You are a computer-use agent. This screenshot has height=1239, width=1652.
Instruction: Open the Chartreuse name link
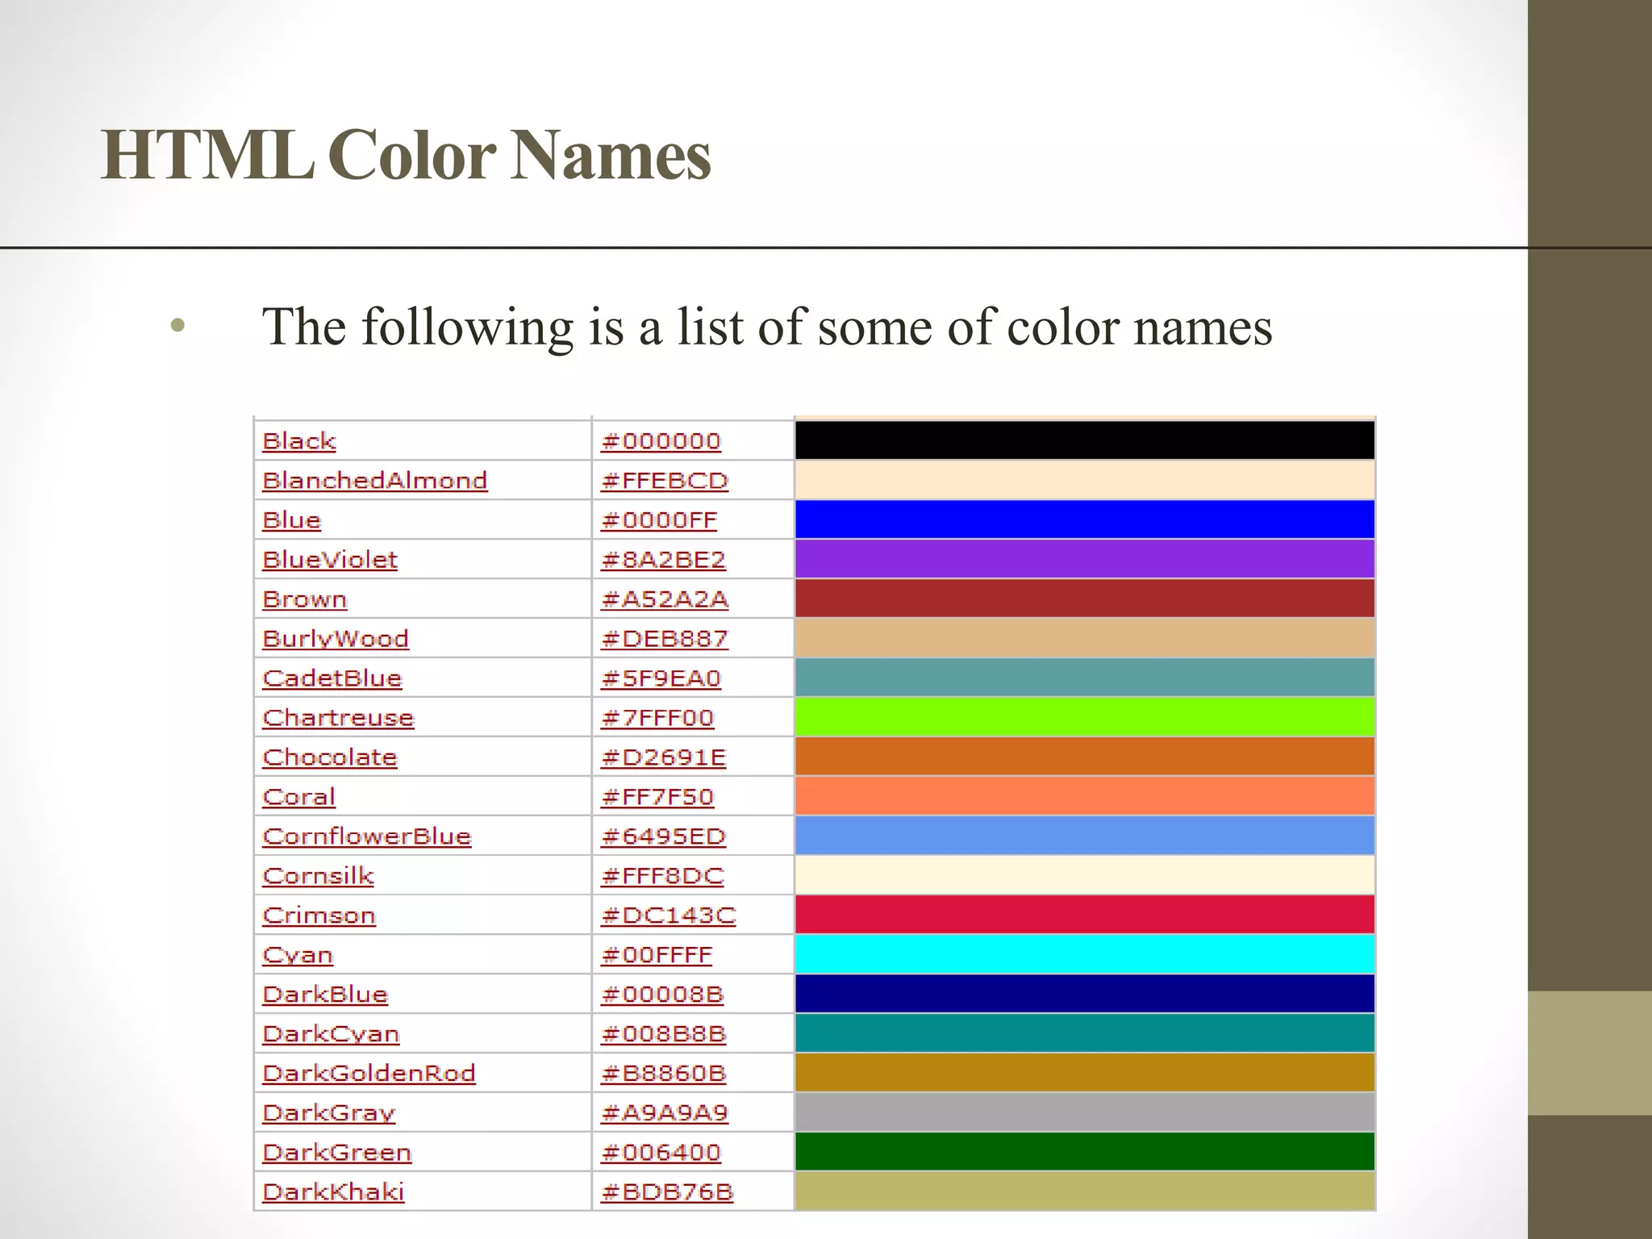coord(338,718)
